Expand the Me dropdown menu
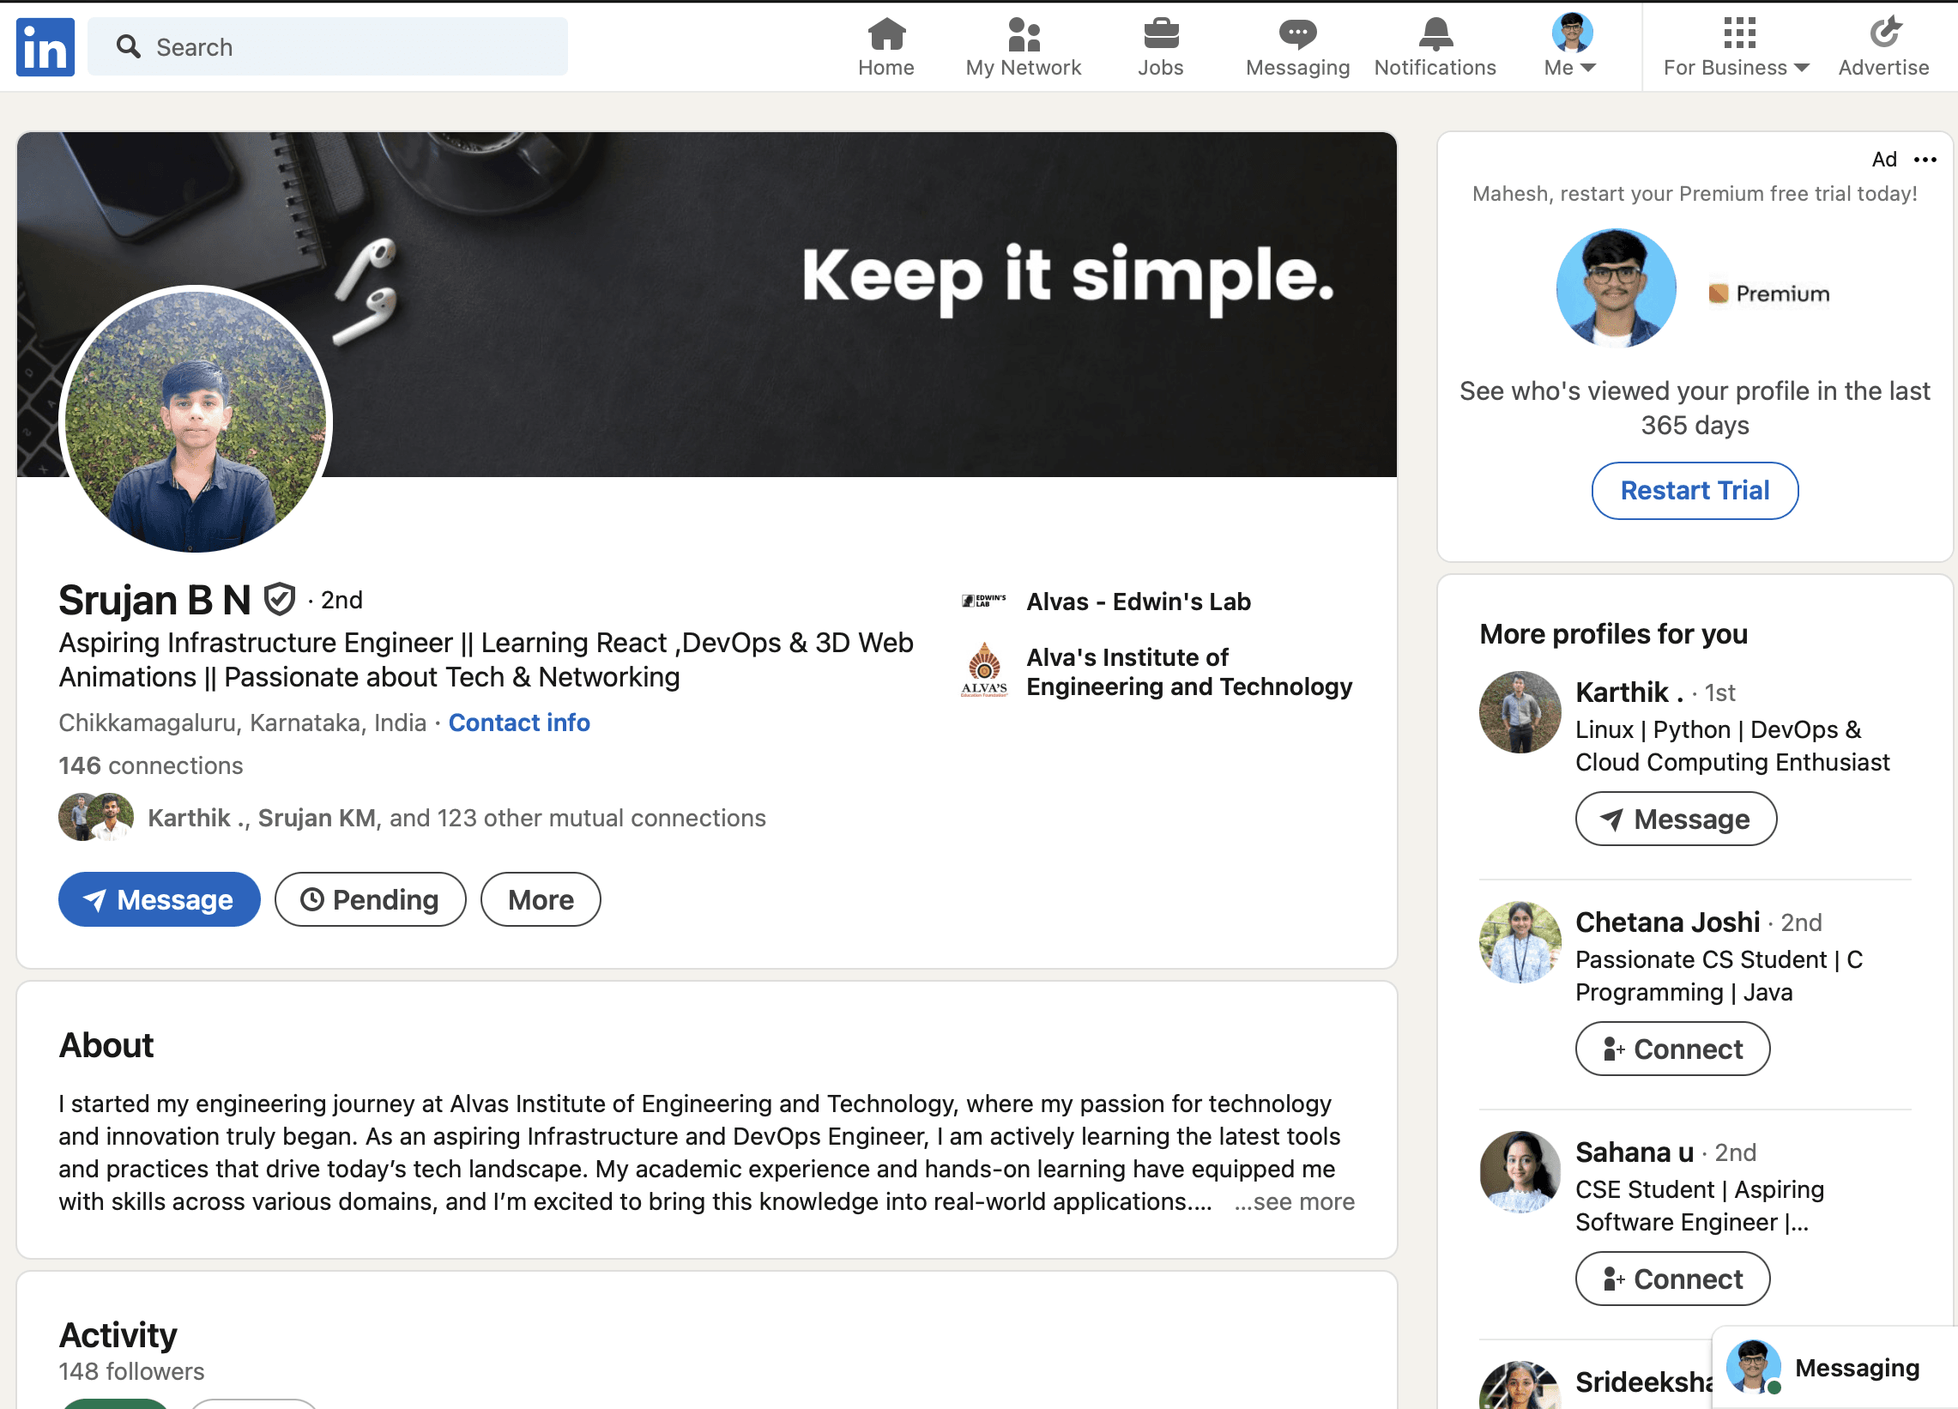 point(1570,67)
